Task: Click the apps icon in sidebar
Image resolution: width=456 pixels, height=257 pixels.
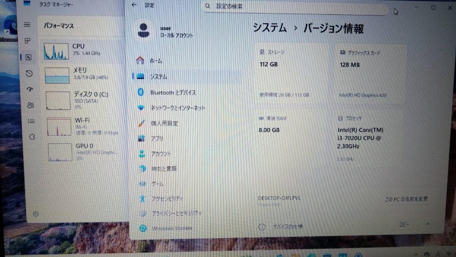Action: (x=141, y=139)
